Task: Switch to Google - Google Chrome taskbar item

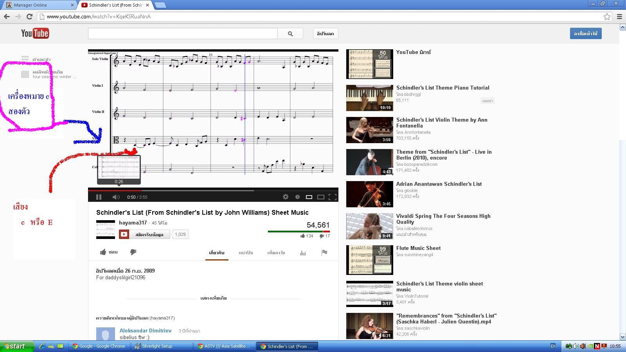Action: point(100,346)
